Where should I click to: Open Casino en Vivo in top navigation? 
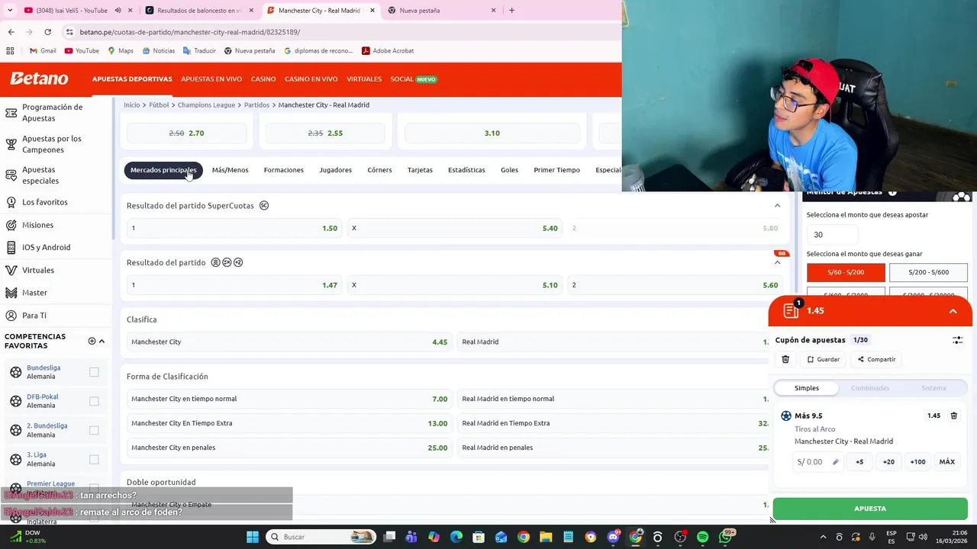coord(311,79)
